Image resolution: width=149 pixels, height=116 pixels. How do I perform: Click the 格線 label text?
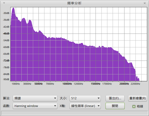click(140, 106)
